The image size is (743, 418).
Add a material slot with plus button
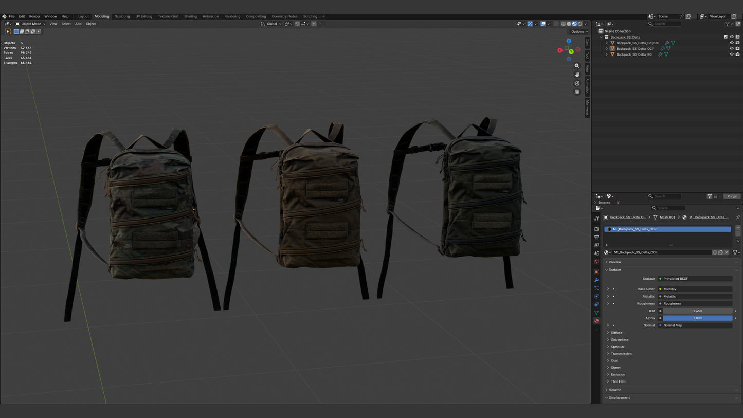738,228
